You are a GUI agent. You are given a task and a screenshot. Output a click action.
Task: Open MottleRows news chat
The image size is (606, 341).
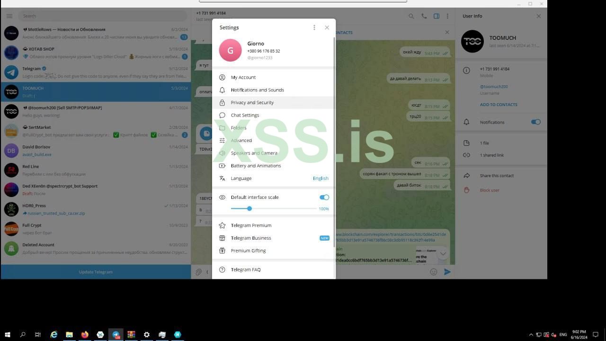coord(96,33)
